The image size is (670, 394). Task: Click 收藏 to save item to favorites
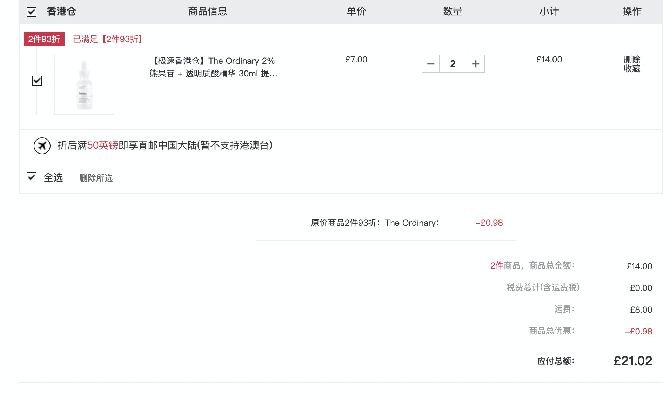632,69
